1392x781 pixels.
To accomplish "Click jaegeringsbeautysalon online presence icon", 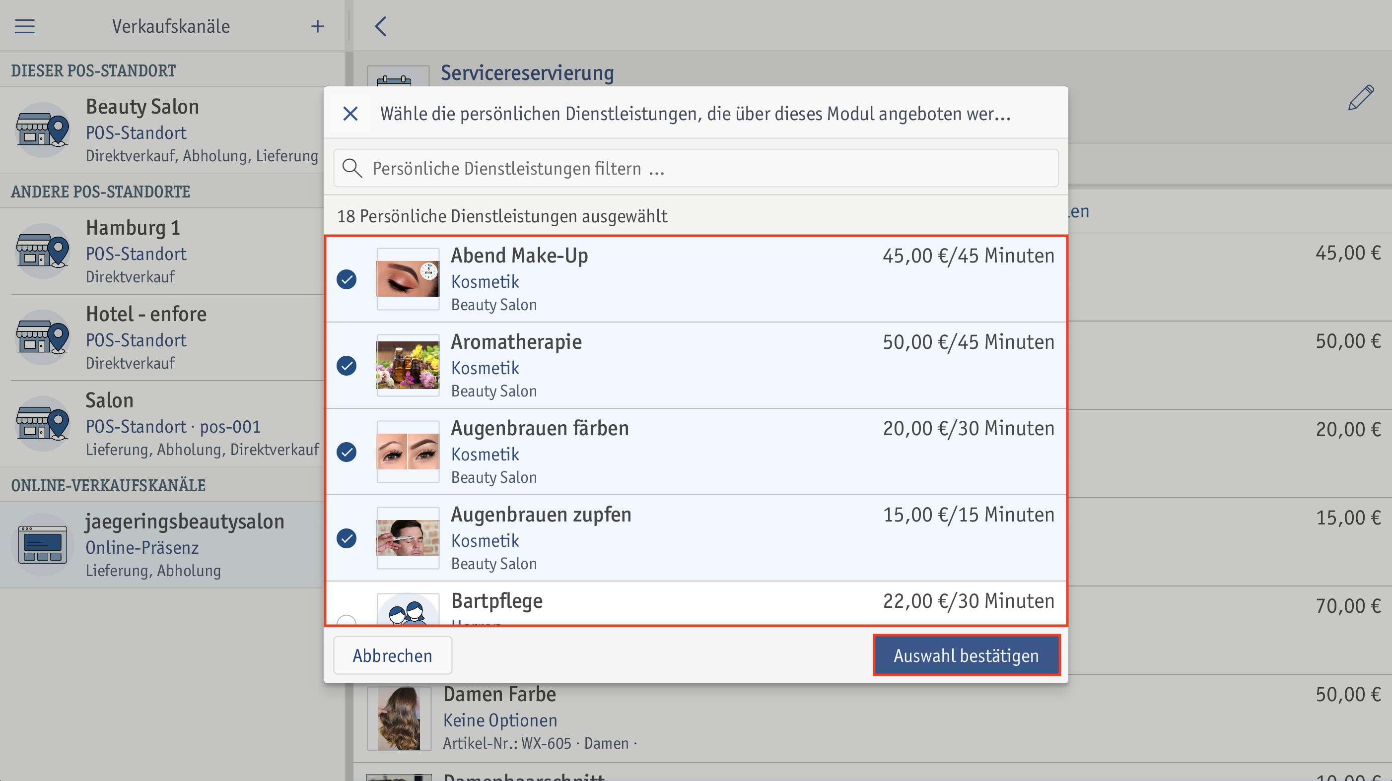I will 43,545.
